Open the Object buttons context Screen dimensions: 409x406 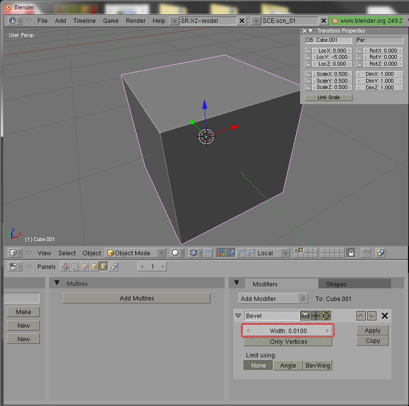click(94, 266)
